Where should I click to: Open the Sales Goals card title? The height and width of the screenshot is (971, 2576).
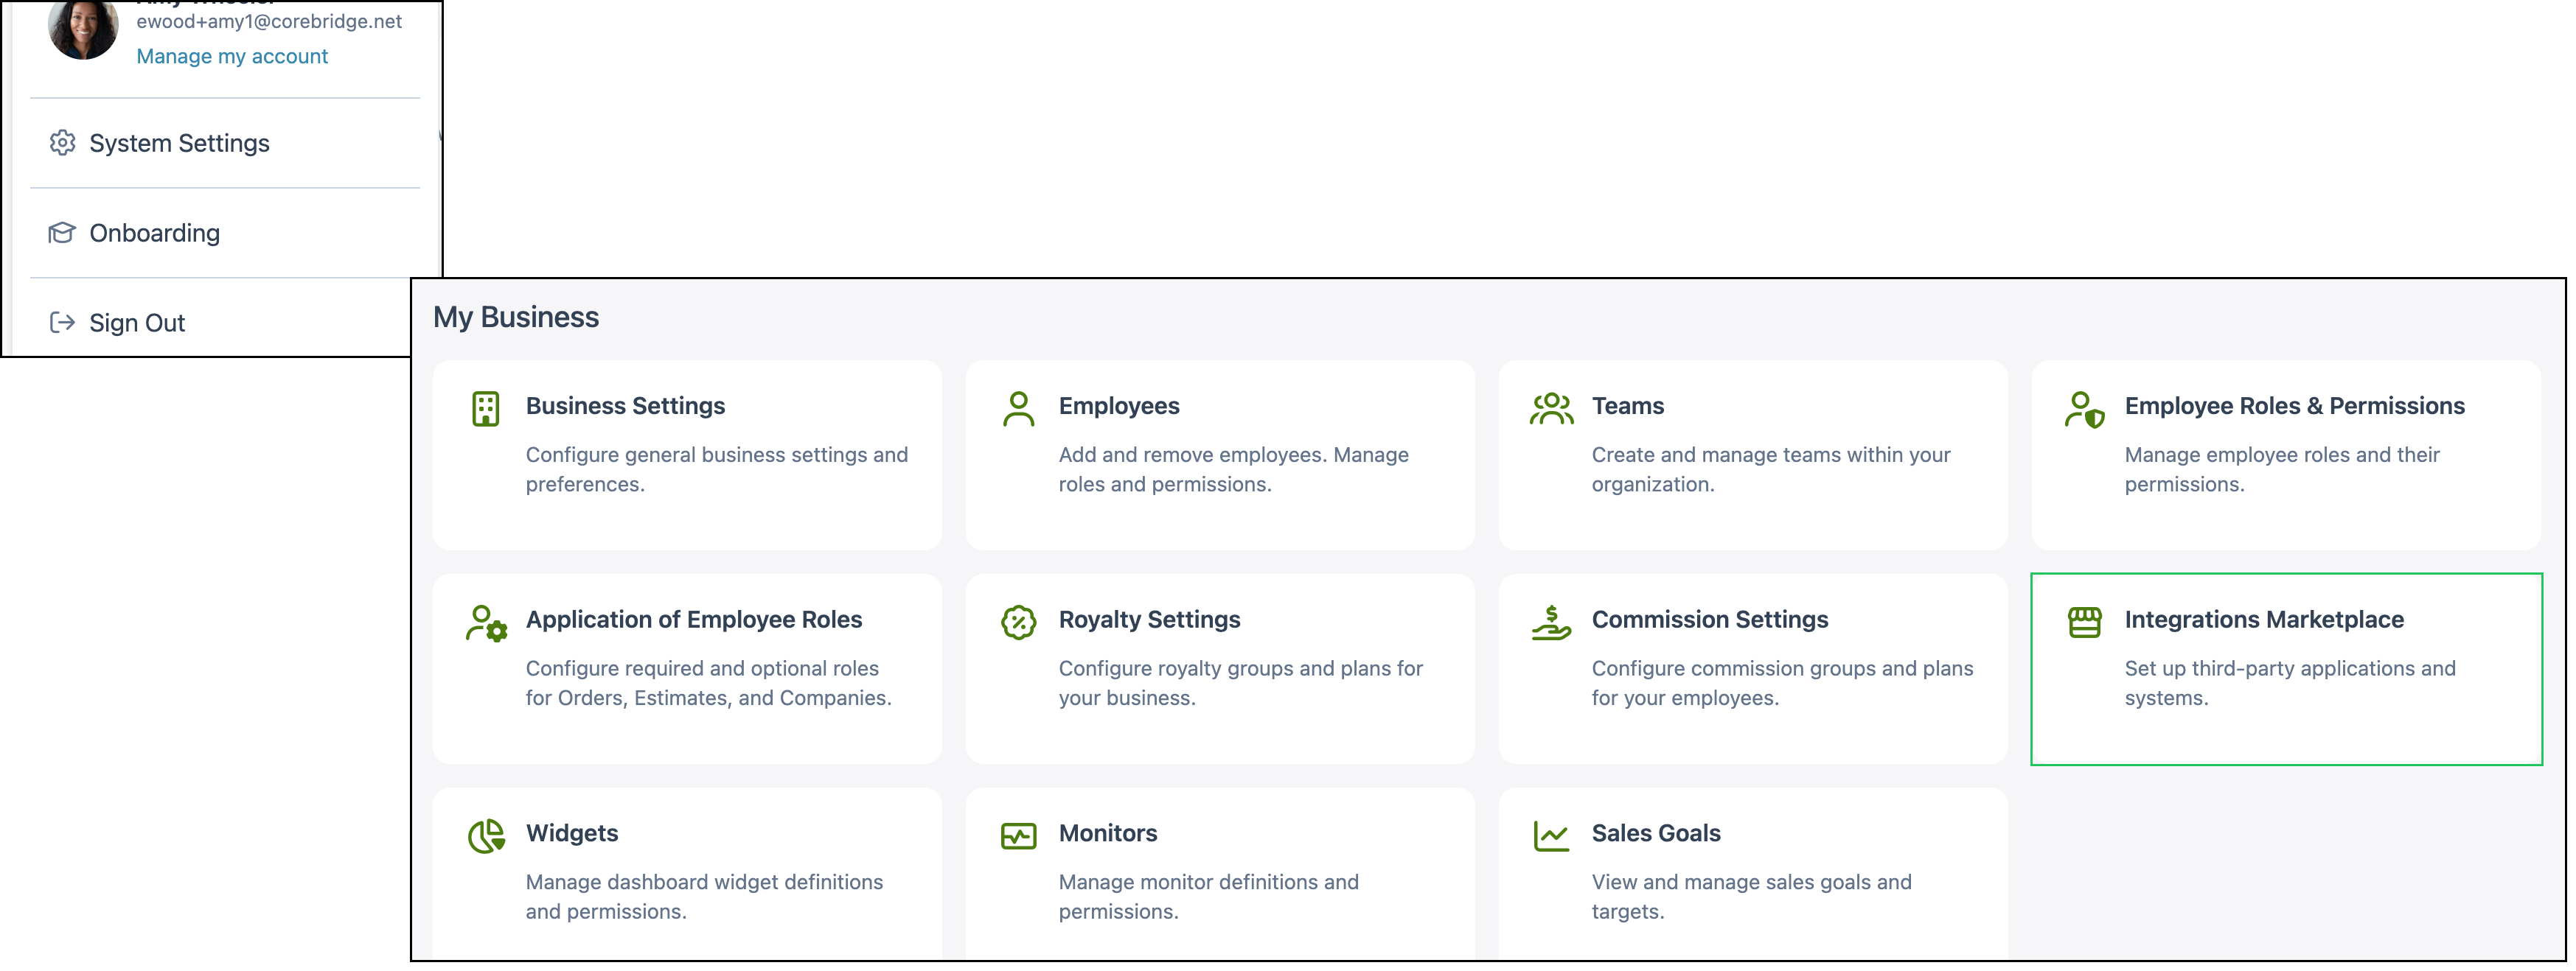1656,833
